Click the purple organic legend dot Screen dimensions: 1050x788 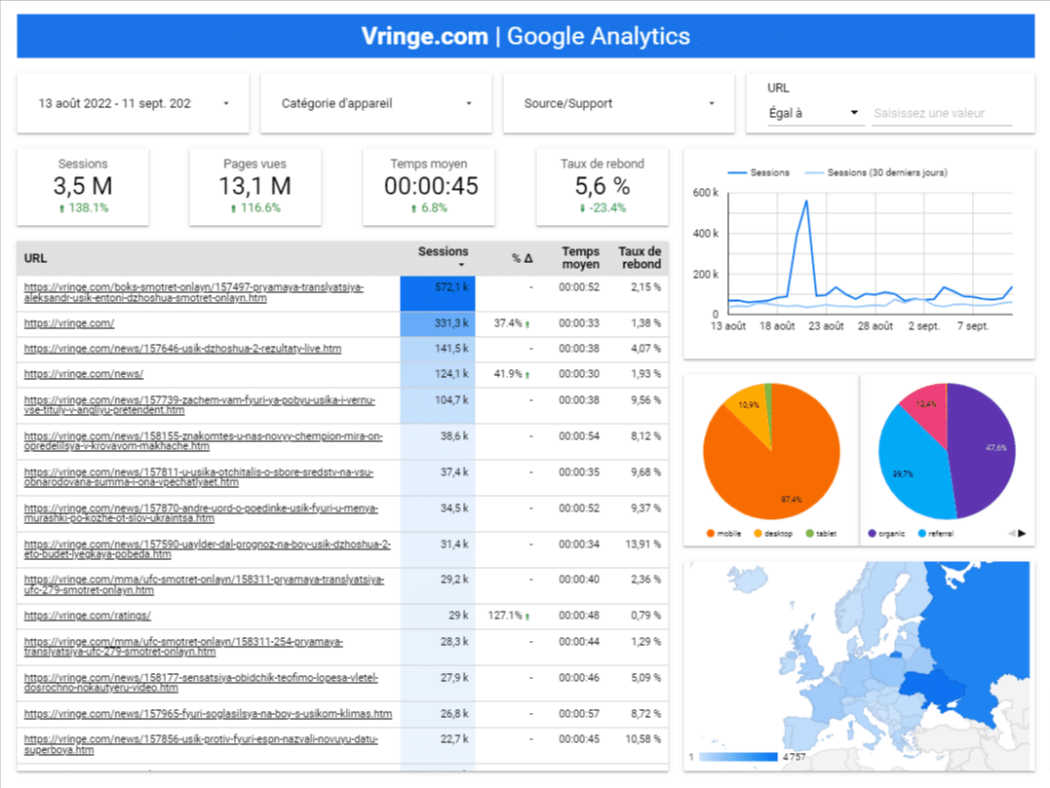point(872,534)
